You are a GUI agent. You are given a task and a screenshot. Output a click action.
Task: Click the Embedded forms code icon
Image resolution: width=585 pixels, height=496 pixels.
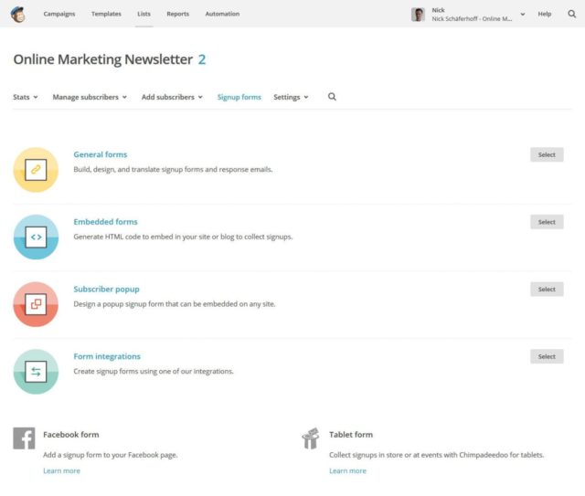pyautogui.click(x=36, y=237)
